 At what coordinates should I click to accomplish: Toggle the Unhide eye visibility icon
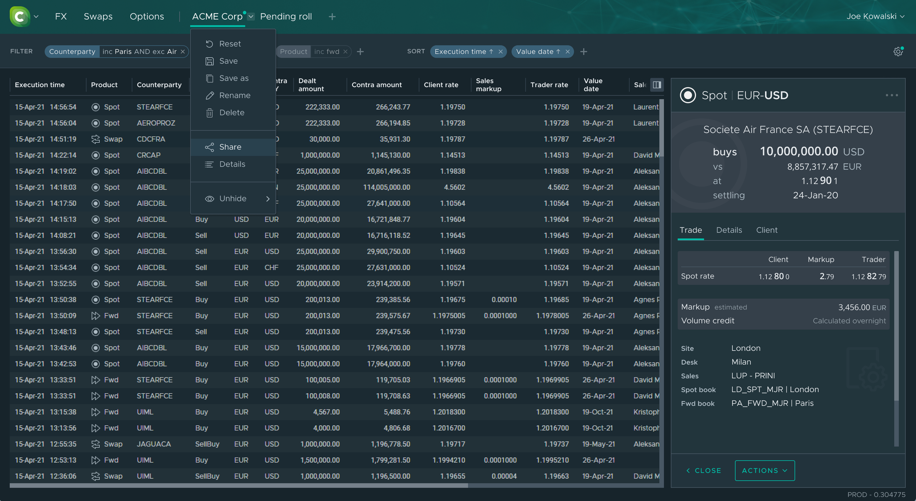210,199
